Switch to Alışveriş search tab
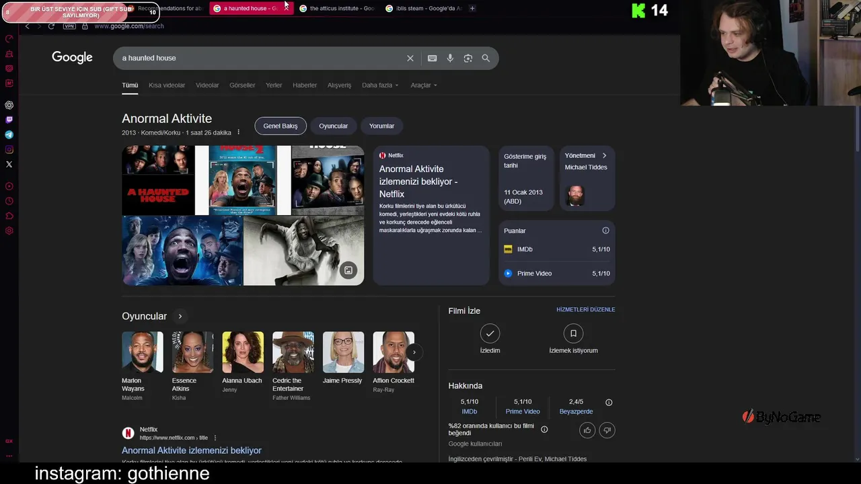861x484 pixels. tap(339, 85)
